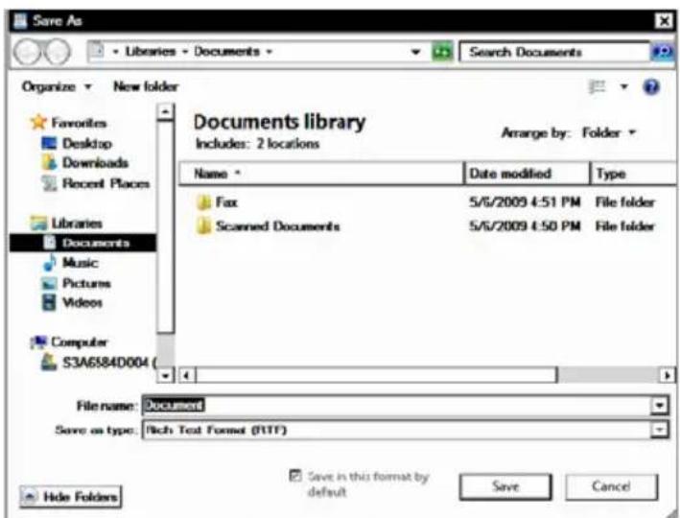Viewport: 680px width, 518px height.
Task: Click the Scanned Documents folder icon
Action: 203,226
